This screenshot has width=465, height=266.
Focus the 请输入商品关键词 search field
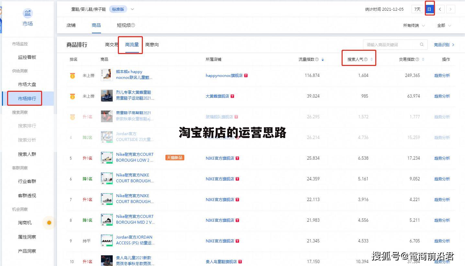coord(395,45)
